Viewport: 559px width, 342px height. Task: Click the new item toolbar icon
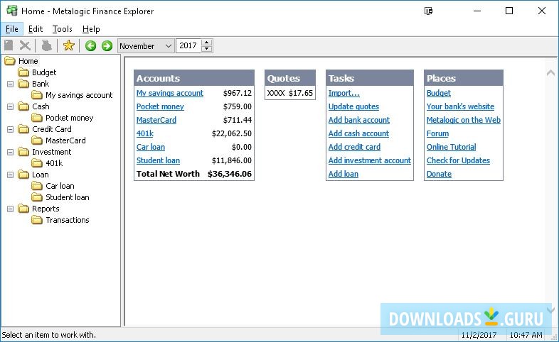[x=9, y=46]
